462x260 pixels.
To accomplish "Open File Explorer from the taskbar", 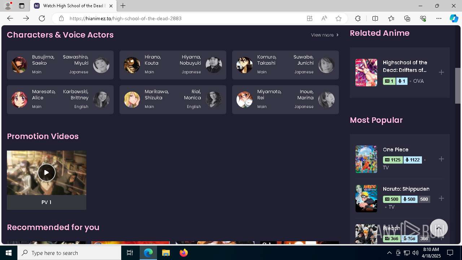I will 166,253.
